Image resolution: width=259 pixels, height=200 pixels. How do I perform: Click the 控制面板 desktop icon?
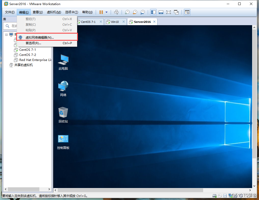[x=63, y=142]
